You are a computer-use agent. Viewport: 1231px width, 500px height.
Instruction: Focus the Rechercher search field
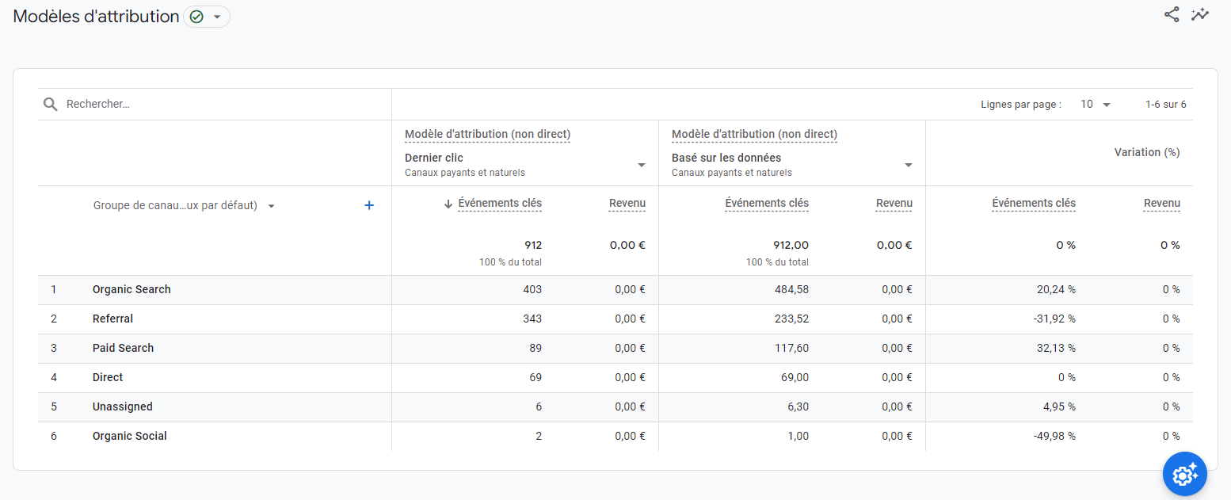[214, 104]
